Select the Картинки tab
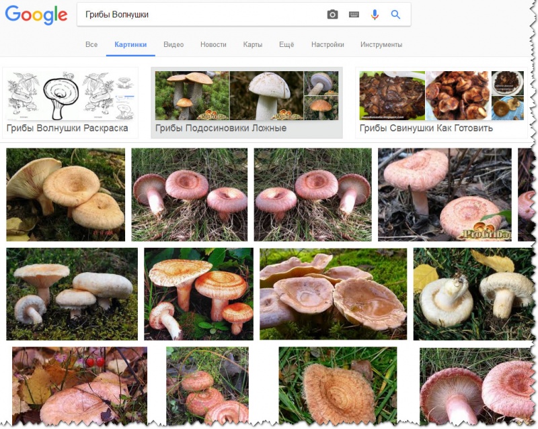 coord(130,44)
